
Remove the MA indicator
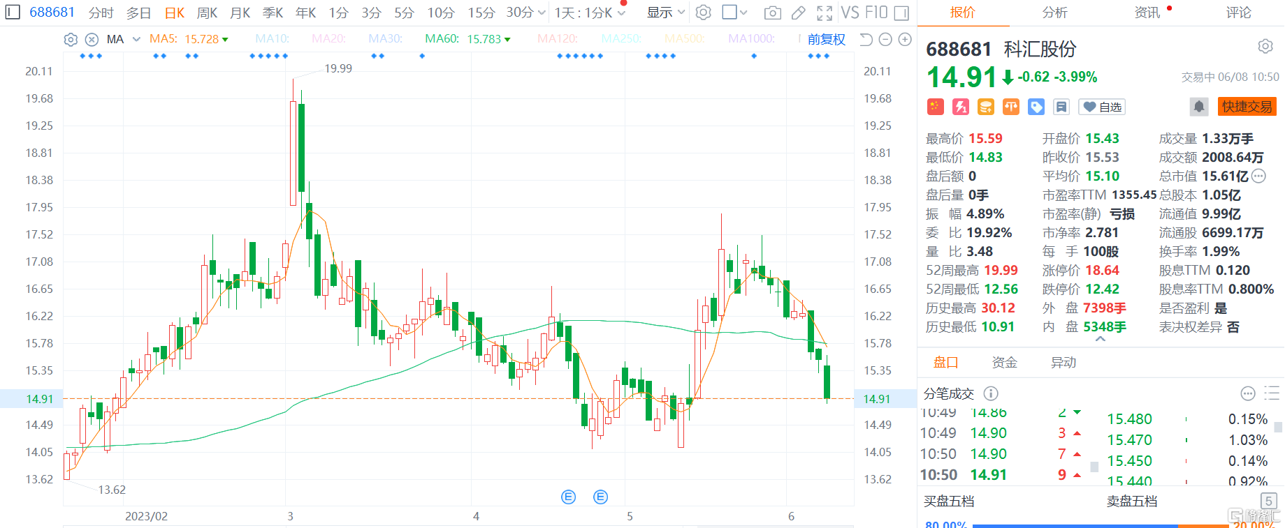tap(92, 40)
